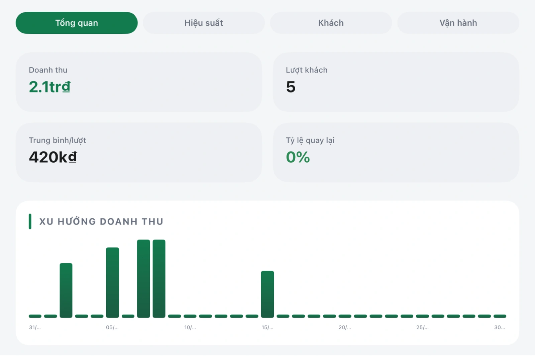
Task: Go to the Vận hành tab
Action: click(458, 23)
